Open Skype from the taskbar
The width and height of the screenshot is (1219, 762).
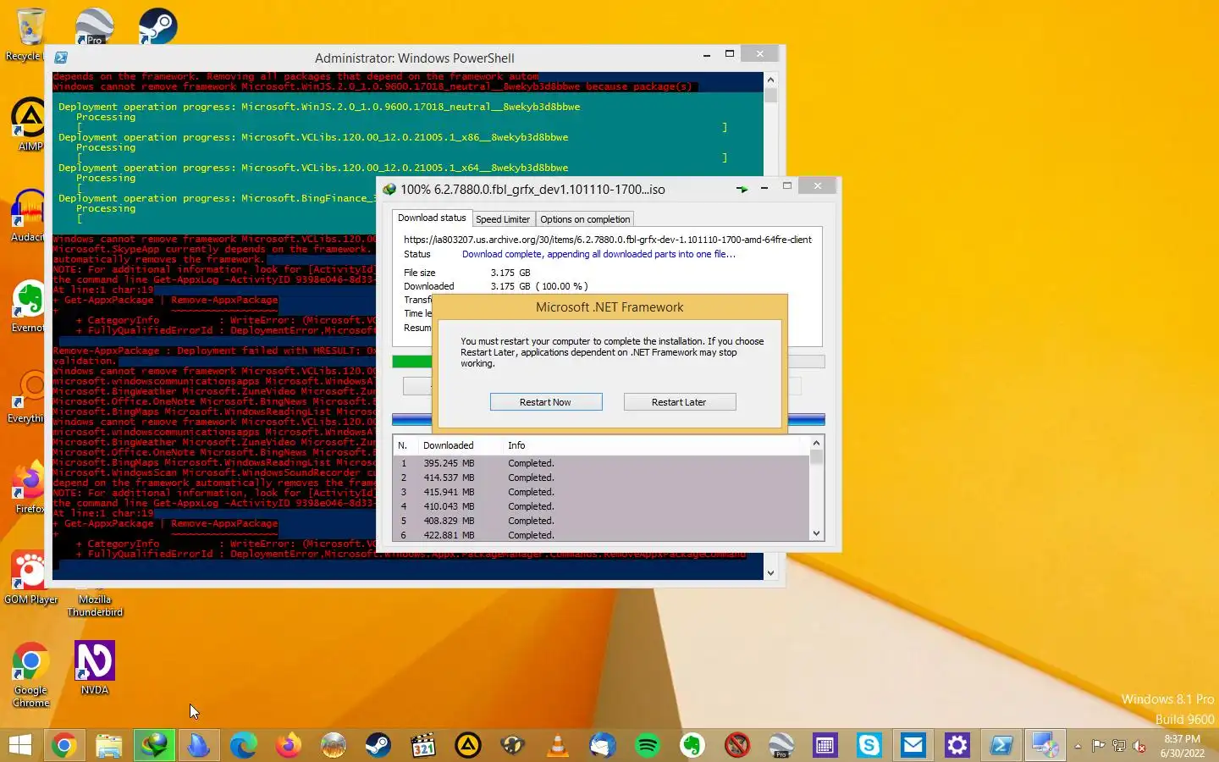tap(869, 745)
